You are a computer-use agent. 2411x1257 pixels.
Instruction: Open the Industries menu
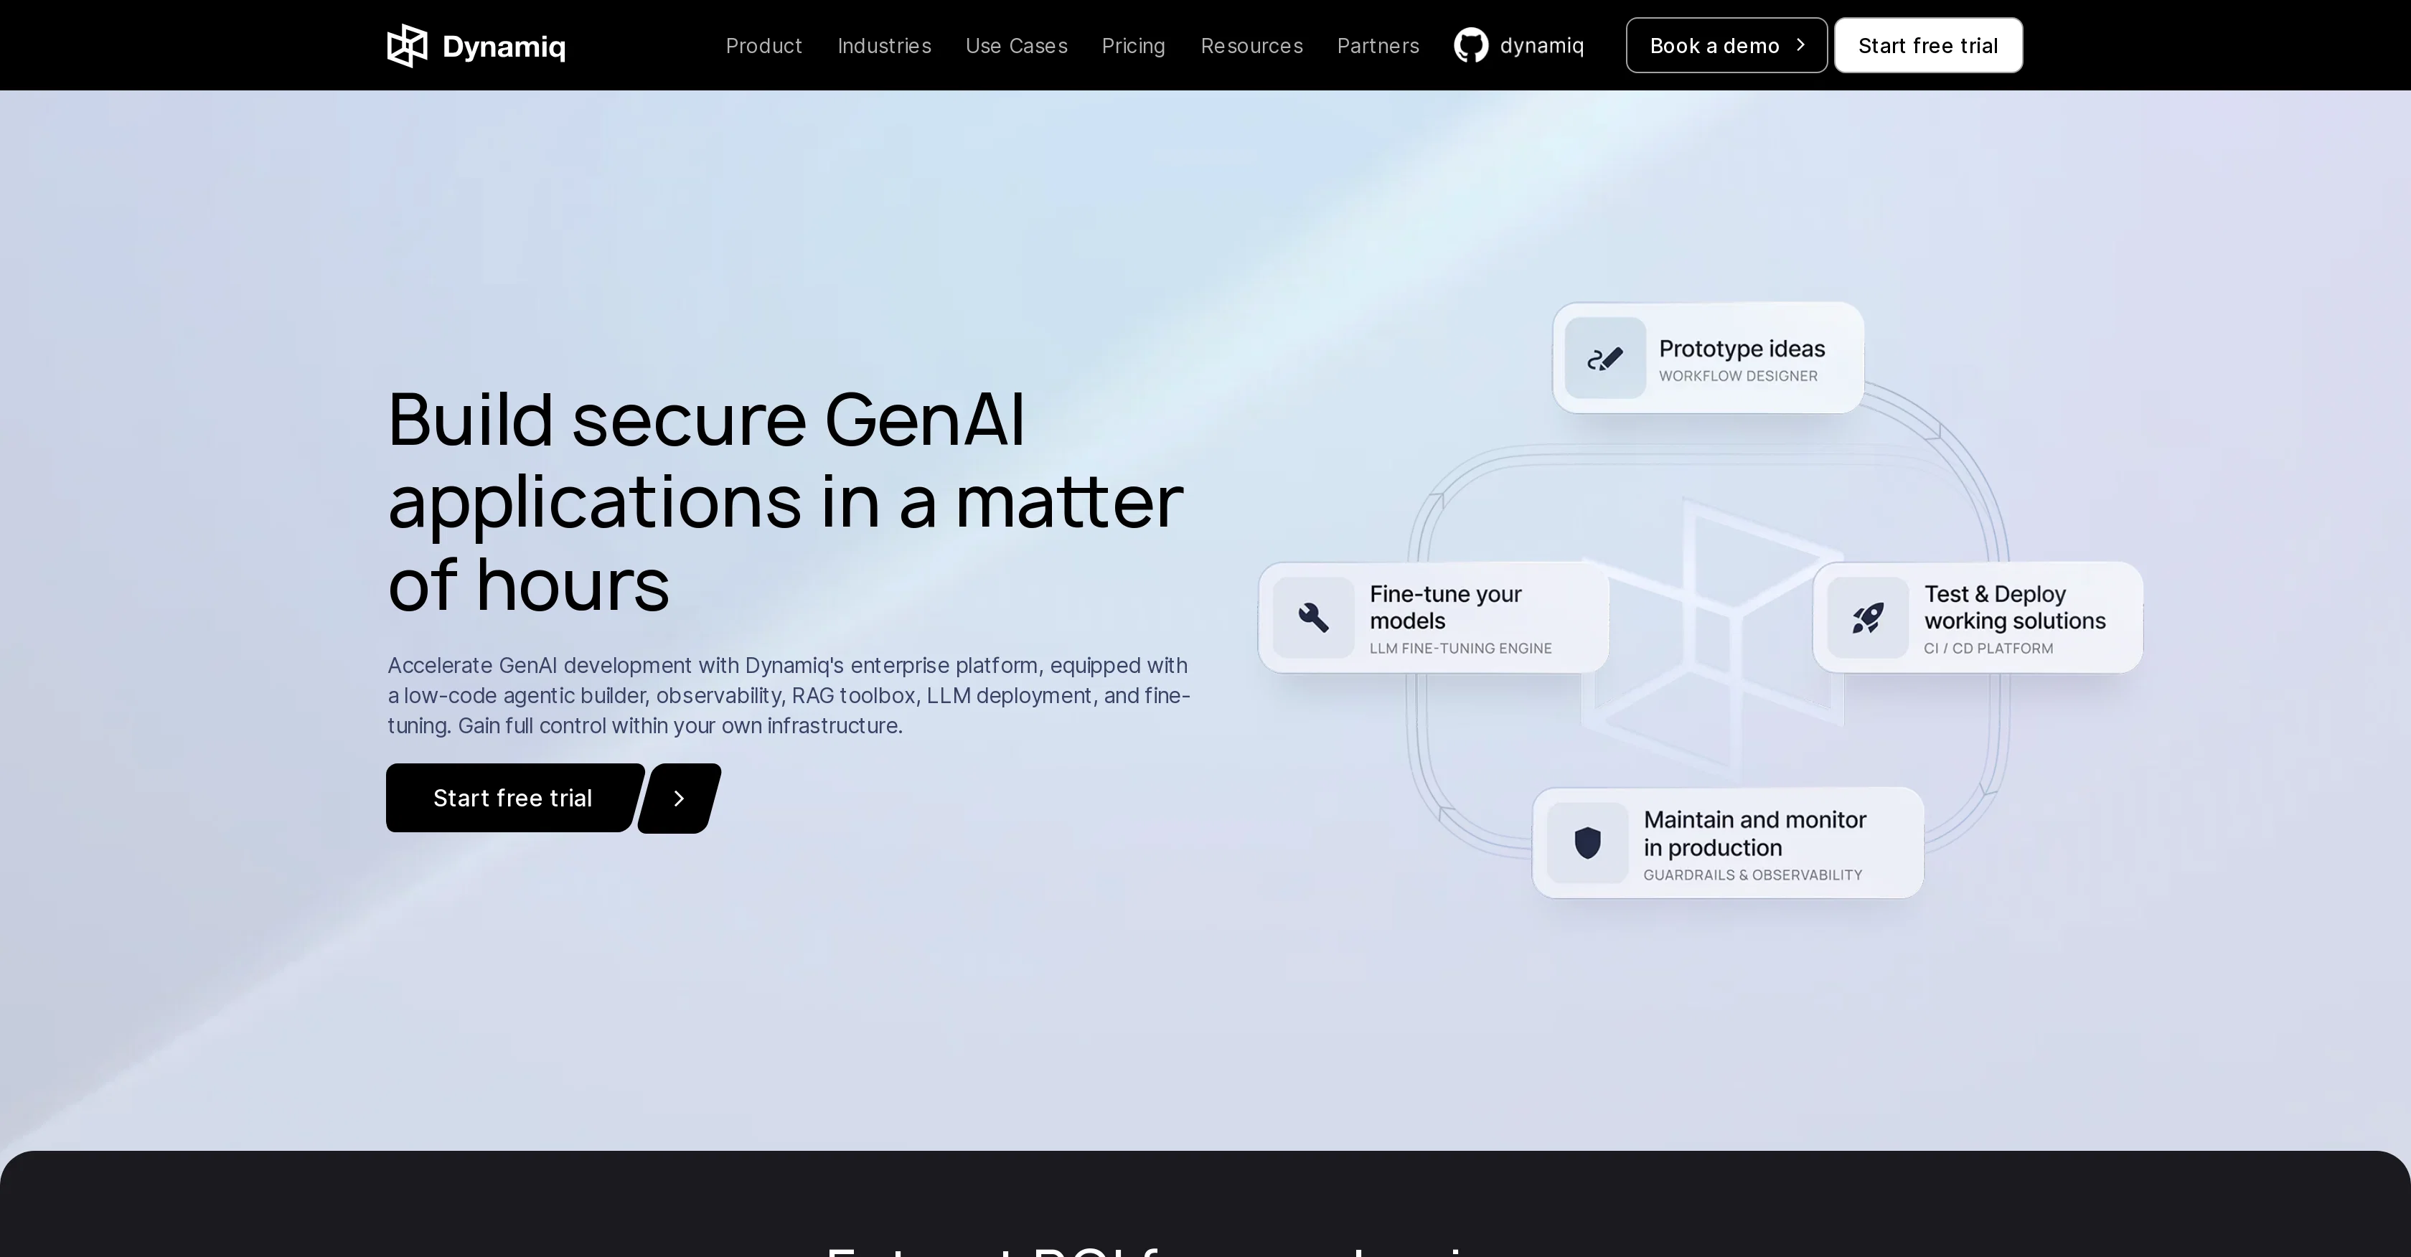[x=883, y=46]
